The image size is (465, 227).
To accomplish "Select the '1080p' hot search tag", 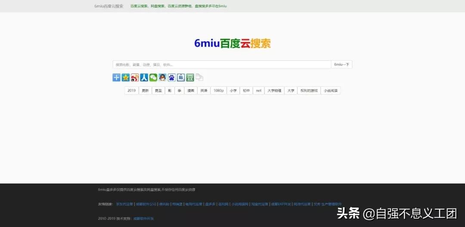I will [x=219, y=91].
